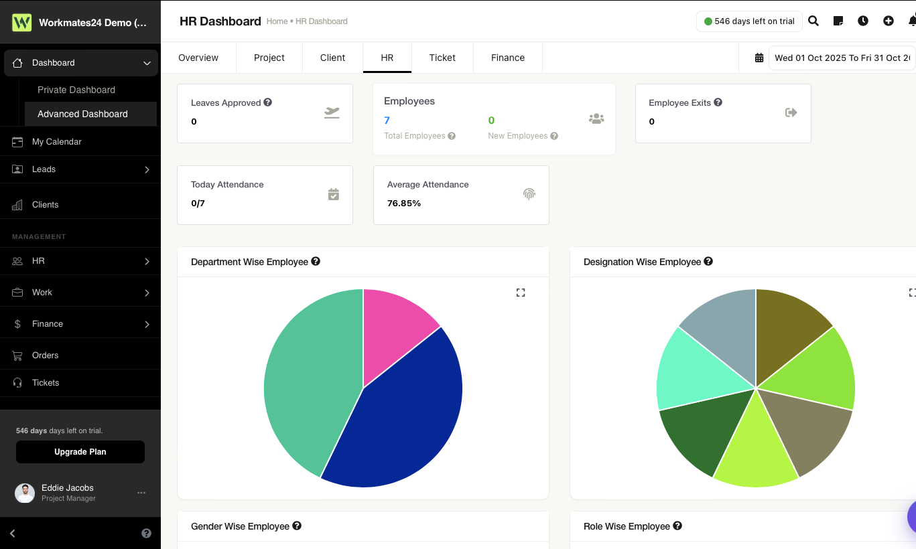Click help icon beside Leaves Approved

(268, 102)
